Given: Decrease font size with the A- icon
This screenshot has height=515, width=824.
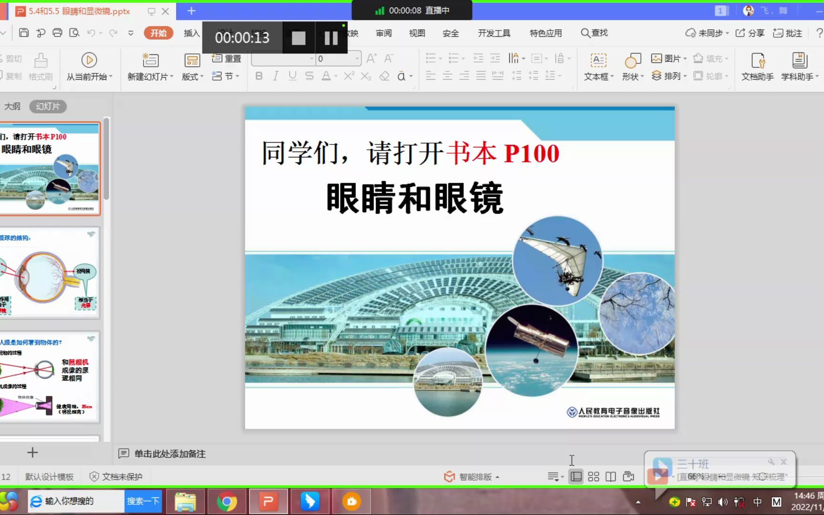Looking at the screenshot, I should (x=389, y=58).
